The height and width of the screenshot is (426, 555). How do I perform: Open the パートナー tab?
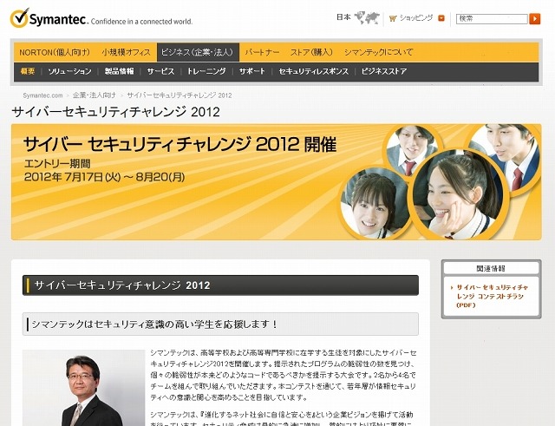[x=262, y=52]
